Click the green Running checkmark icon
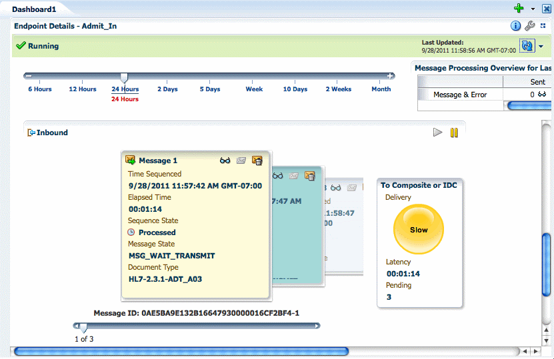This screenshot has width=554, height=359. click(21, 45)
